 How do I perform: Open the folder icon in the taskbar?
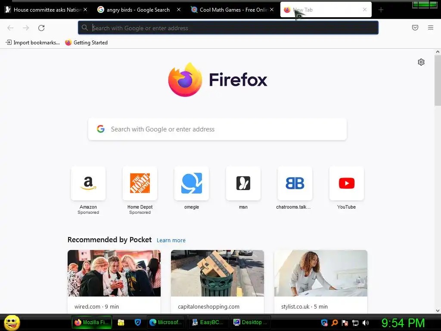click(121, 322)
